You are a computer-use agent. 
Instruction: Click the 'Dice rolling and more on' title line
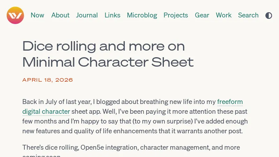tap(104, 46)
